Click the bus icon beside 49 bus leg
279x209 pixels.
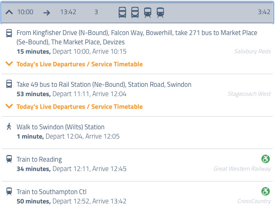point(9,85)
